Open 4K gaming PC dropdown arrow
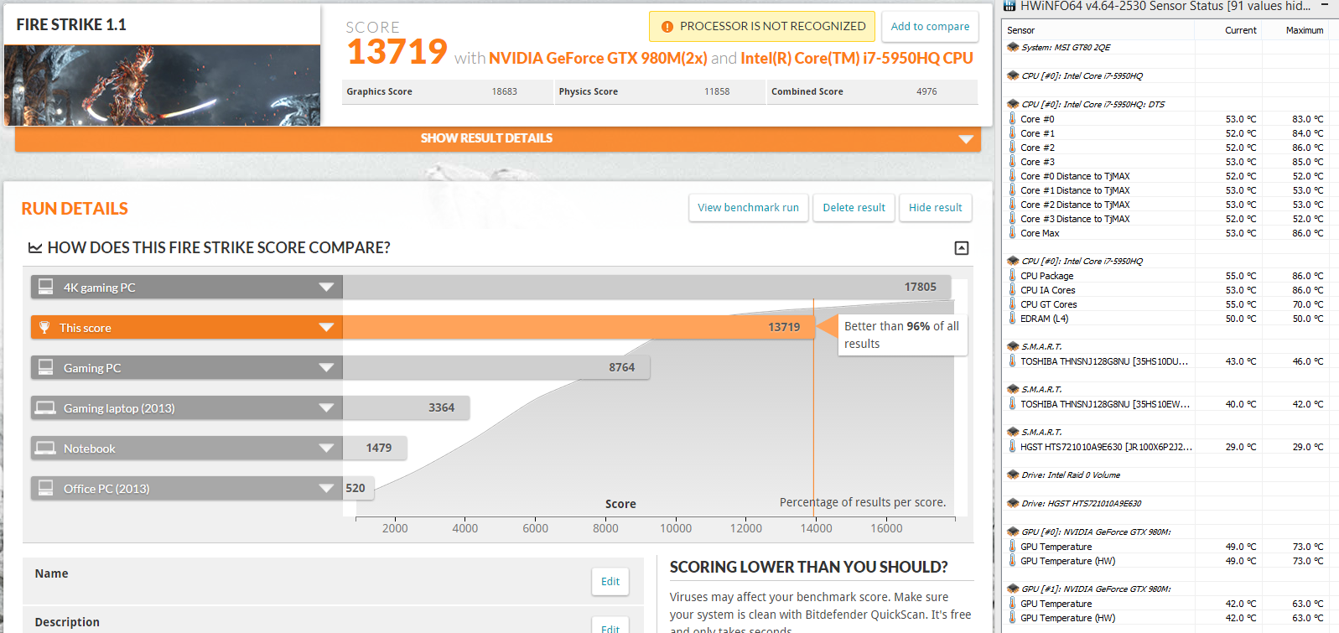Screen dimensions: 1339x633 pyautogui.click(x=326, y=288)
